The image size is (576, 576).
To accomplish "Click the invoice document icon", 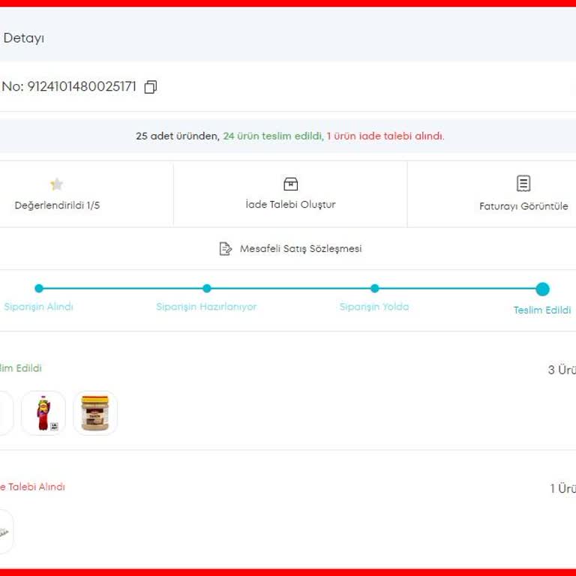I will (x=523, y=183).
